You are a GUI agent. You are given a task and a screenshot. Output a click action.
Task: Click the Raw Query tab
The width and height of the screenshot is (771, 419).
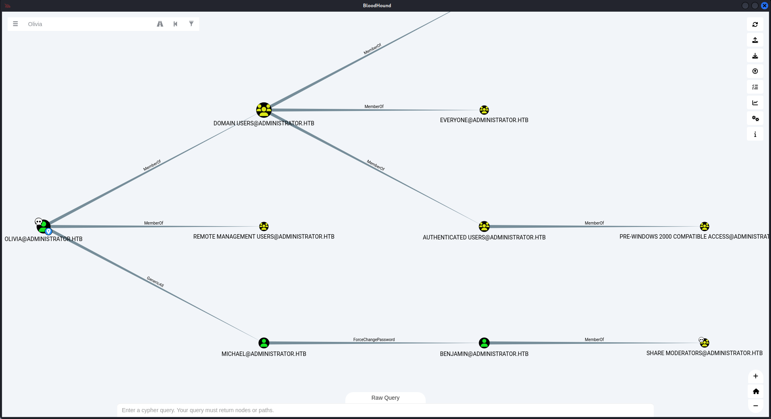[385, 398]
